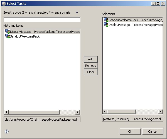Click the DisplayMessage task icon in Selection list
The height and width of the screenshot is (139, 167).
pyautogui.click(x=106, y=24)
